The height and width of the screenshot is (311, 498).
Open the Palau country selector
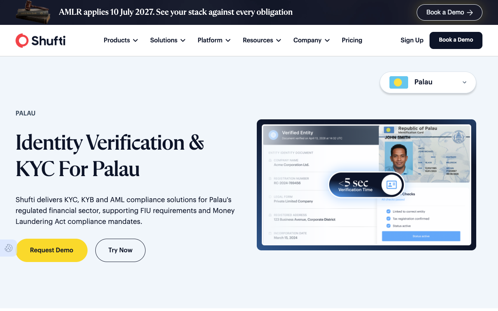[x=428, y=82]
